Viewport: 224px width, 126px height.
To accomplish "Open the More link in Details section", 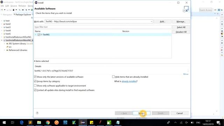I will (x=186, y=74).
